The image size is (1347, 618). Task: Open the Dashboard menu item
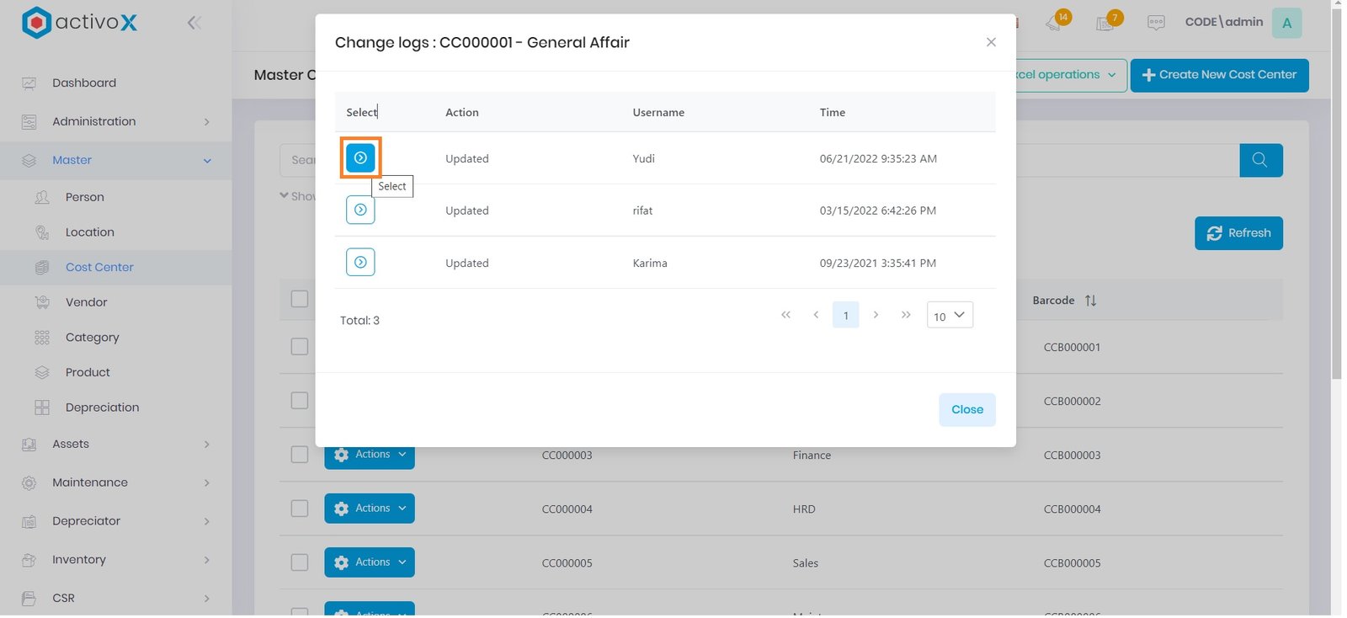coord(84,83)
